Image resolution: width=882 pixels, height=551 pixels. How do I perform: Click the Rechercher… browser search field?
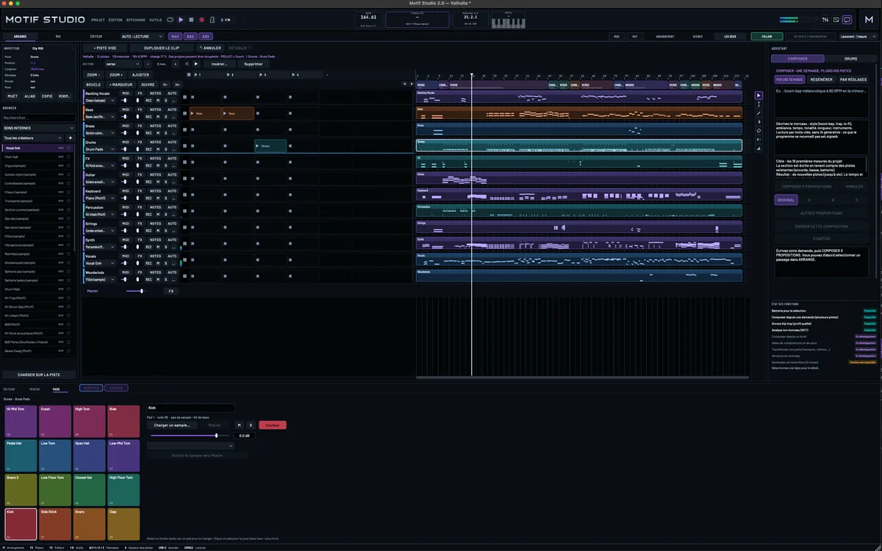(x=38, y=118)
